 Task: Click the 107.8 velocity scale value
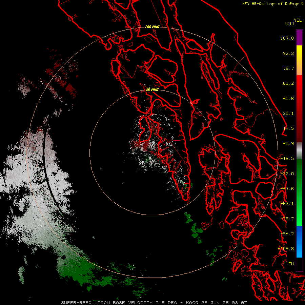(287, 38)
